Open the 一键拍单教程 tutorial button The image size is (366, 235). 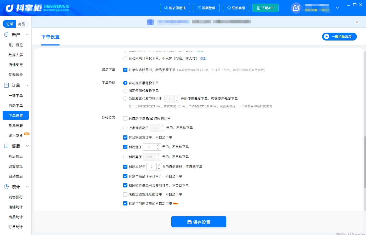click(x=339, y=37)
